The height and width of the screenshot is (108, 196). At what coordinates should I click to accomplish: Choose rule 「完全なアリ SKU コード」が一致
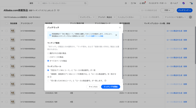(x=48, y=70)
